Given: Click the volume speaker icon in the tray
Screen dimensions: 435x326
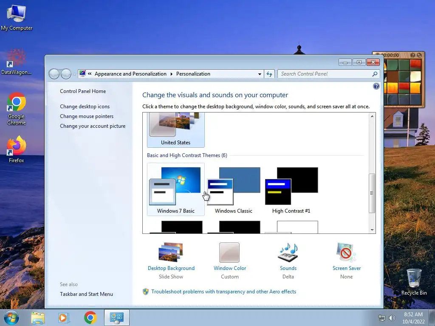Looking at the screenshot, I should tap(392, 318).
